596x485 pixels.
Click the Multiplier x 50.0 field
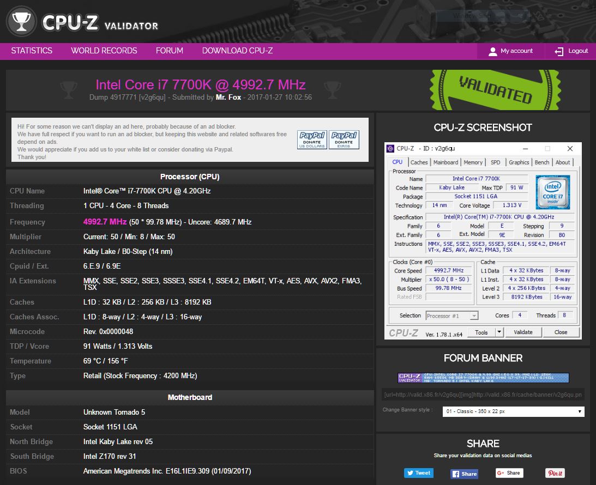pyautogui.click(x=449, y=279)
